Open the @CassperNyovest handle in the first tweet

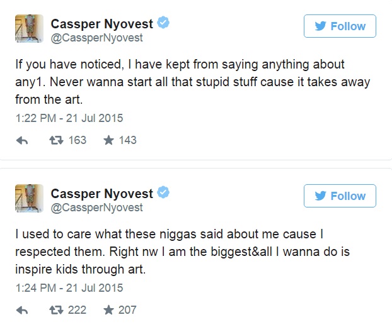[x=97, y=38]
